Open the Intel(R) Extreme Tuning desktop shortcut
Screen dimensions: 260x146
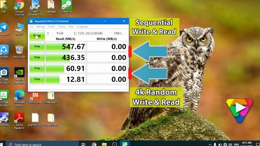tap(35, 8)
